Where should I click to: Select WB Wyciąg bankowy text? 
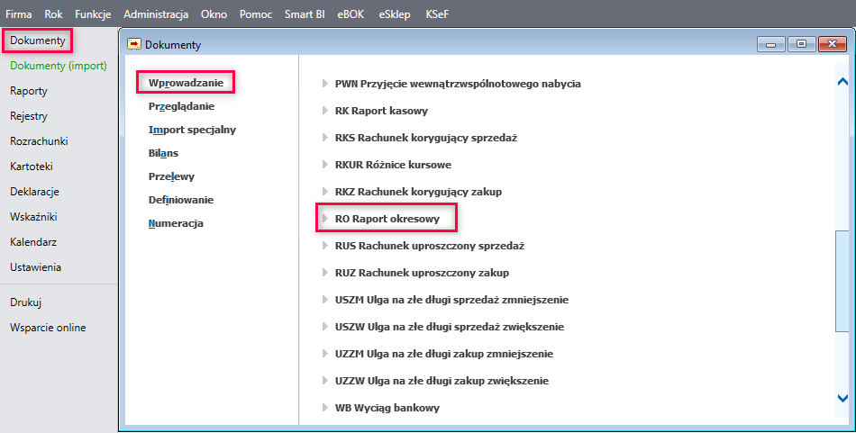point(387,408)
